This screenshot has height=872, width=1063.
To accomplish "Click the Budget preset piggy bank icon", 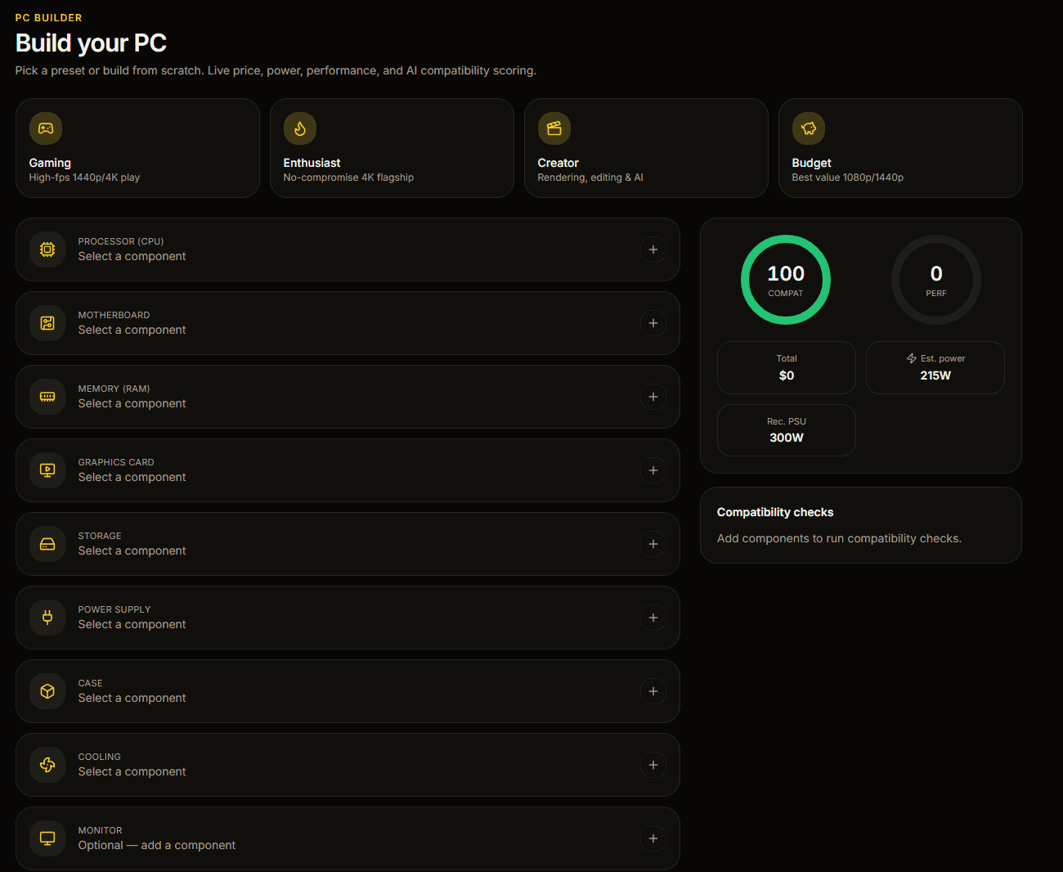I will point(809,128).
